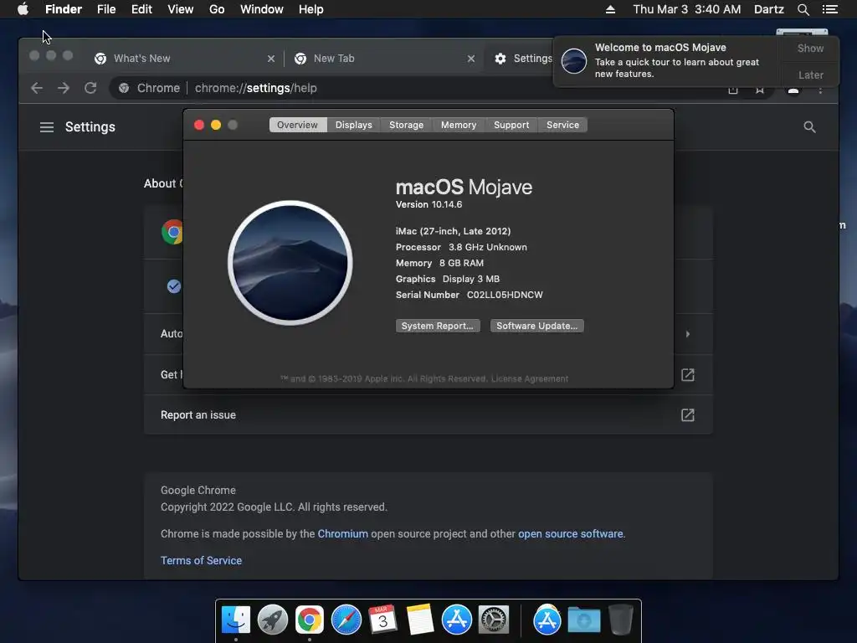Open Safari compass icon in Dock
857x643 pixels.
click(x=346, y=620)
